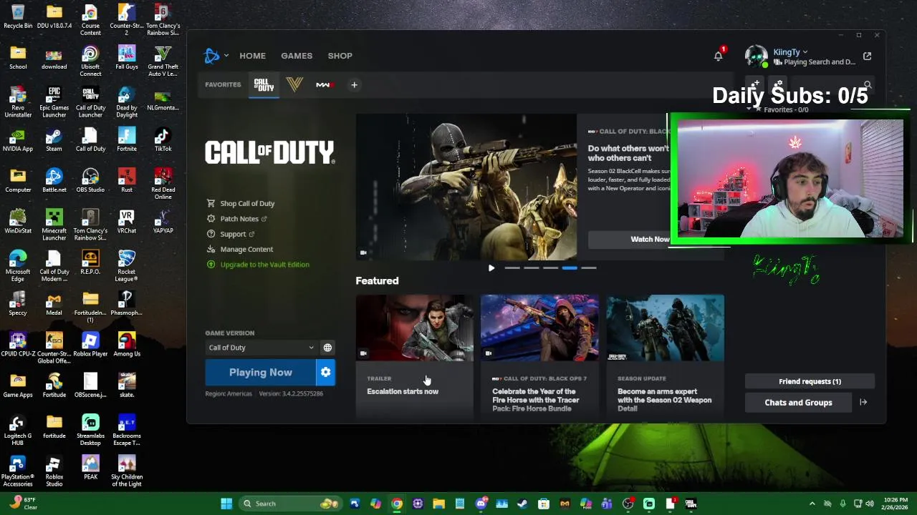This screenshot has width=917, height=515.
Task: Open Friend requests (1)
Action: 810,381
